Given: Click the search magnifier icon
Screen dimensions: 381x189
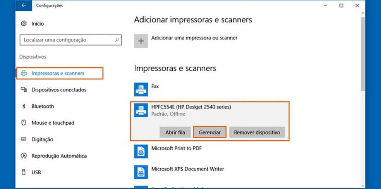Looking at the screenshot, I should coord(117,40).
